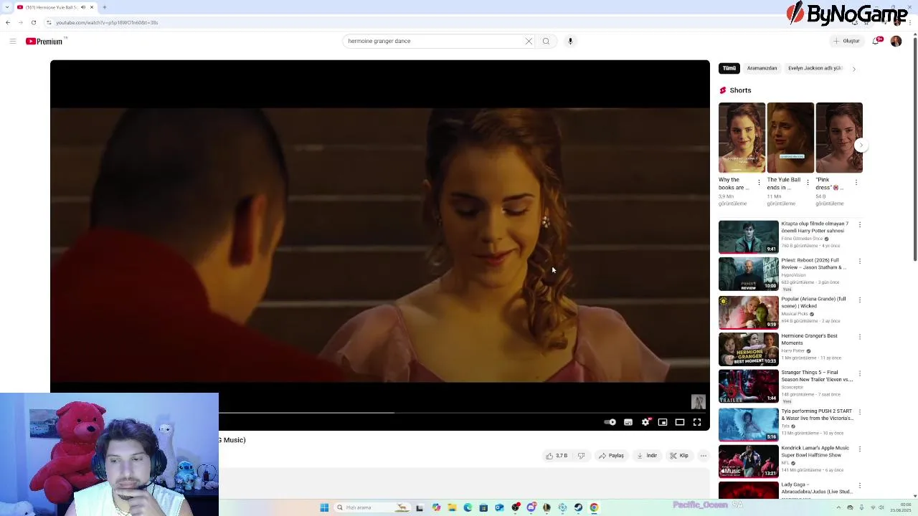Select the Hermione Yule Ball browser tab
918x516 pixels.
[x=56, y=7]
